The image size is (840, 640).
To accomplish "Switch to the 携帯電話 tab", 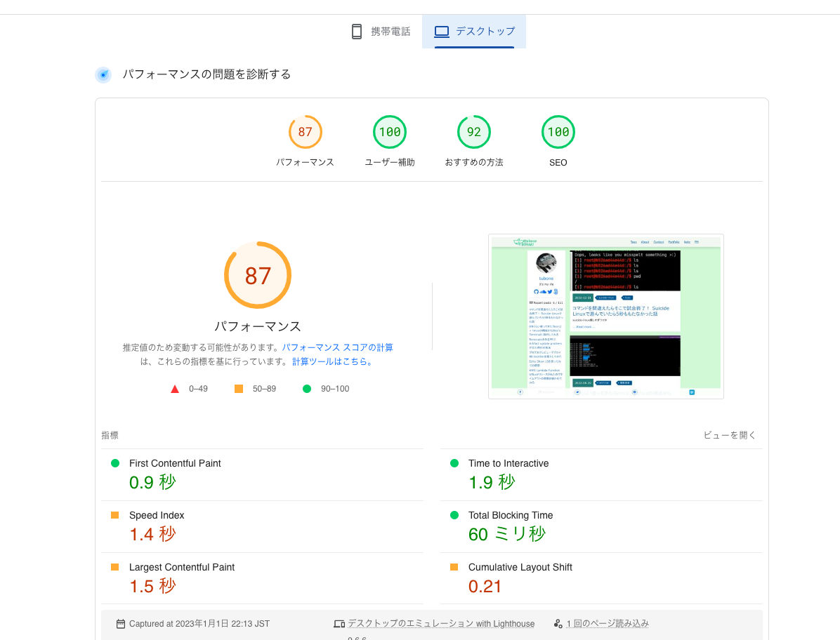I will tap(380, 31).
